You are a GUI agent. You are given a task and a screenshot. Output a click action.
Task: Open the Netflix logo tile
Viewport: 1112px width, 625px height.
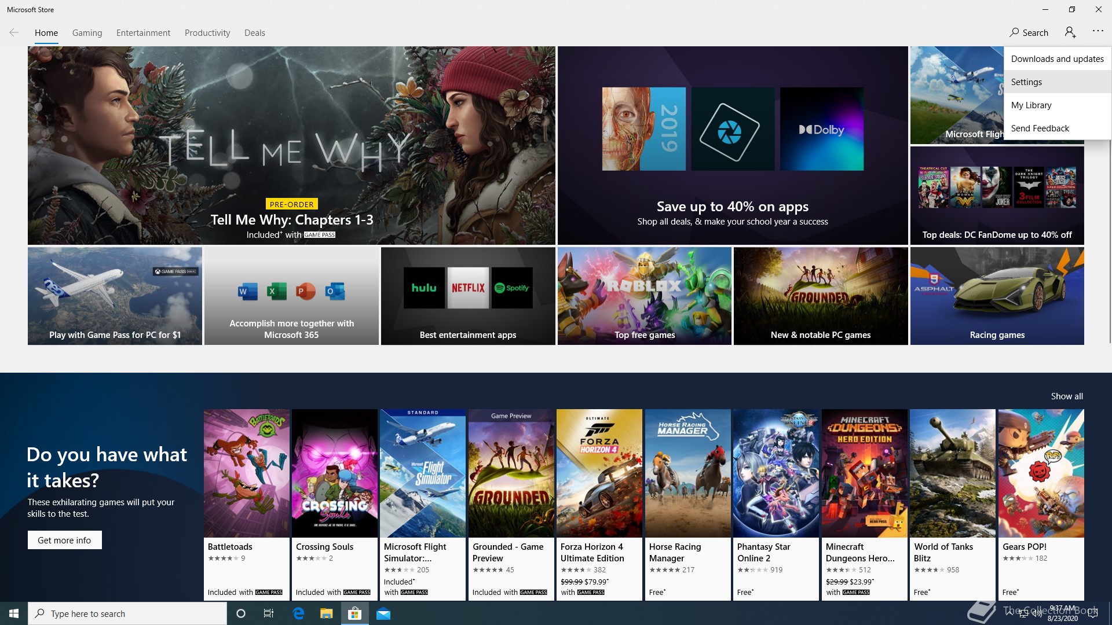(x=468, y=288)
